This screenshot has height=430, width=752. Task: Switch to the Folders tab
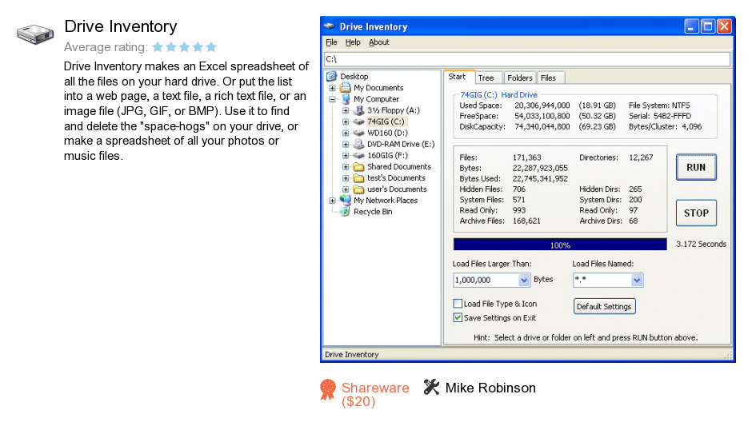click(520, 78)
